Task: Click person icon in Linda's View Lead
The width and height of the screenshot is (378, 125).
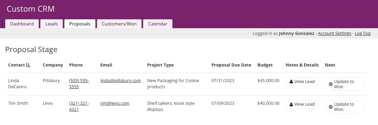Action: point(291,82)
